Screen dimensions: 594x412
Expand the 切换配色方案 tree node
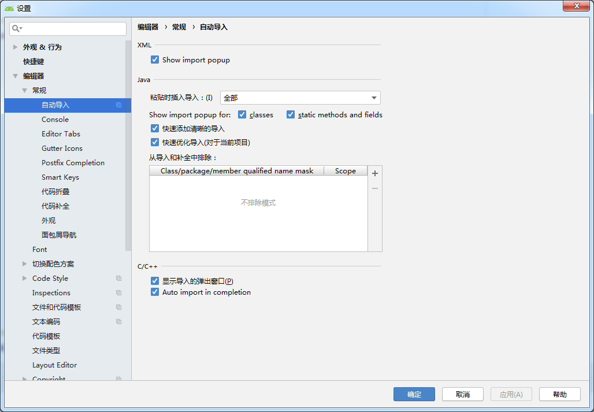pos(25,263)
